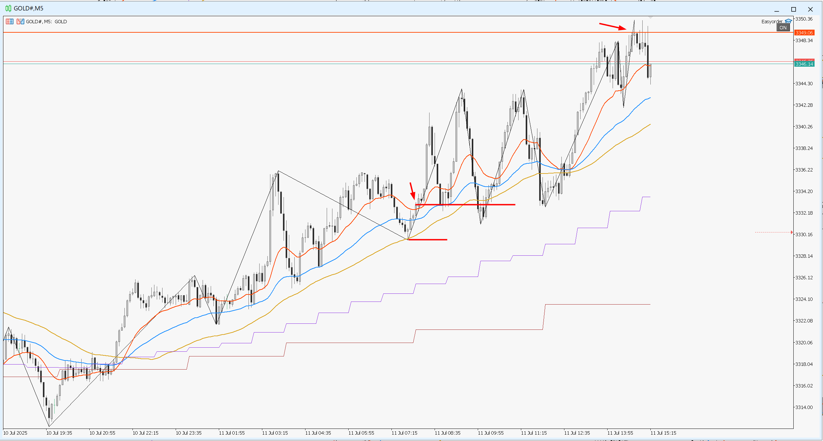This screenshot has height=441, width=823.
Task: Click the 10 Jul 19:35 time marker
Action: point(59,433)
